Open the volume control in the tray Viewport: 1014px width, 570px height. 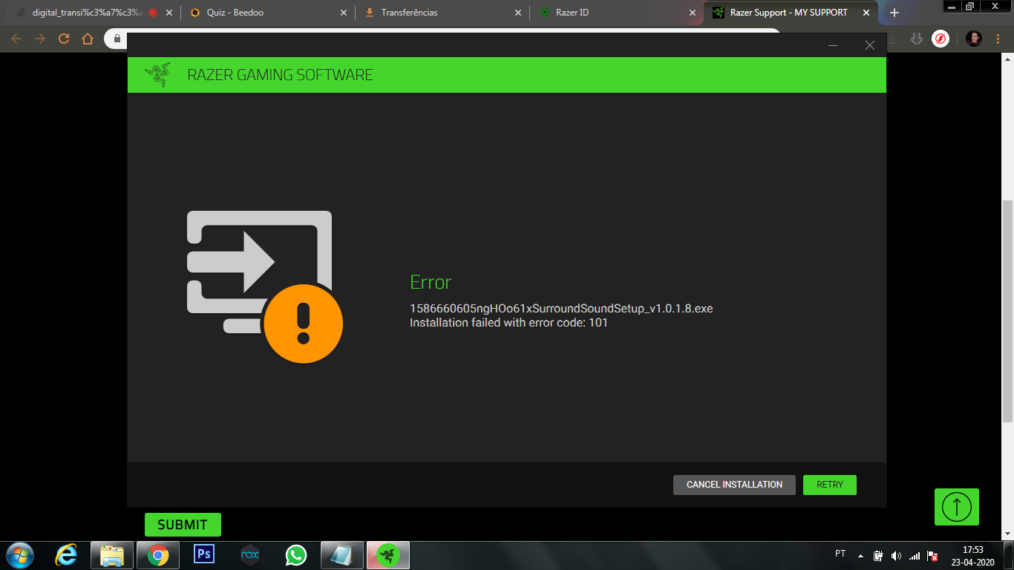tap(896, 555)
